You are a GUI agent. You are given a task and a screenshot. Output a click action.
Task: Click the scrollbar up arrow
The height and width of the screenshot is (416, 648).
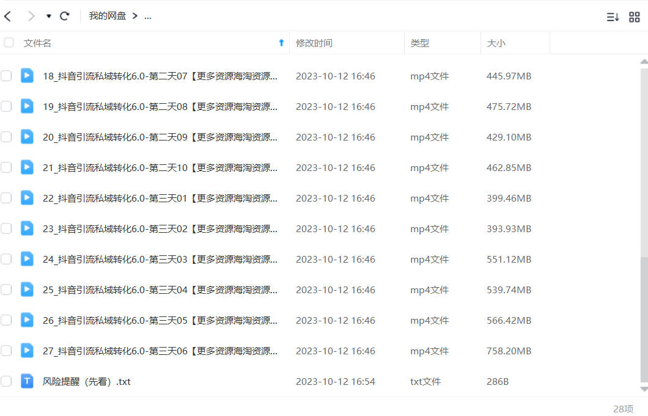tap(644, 62)
